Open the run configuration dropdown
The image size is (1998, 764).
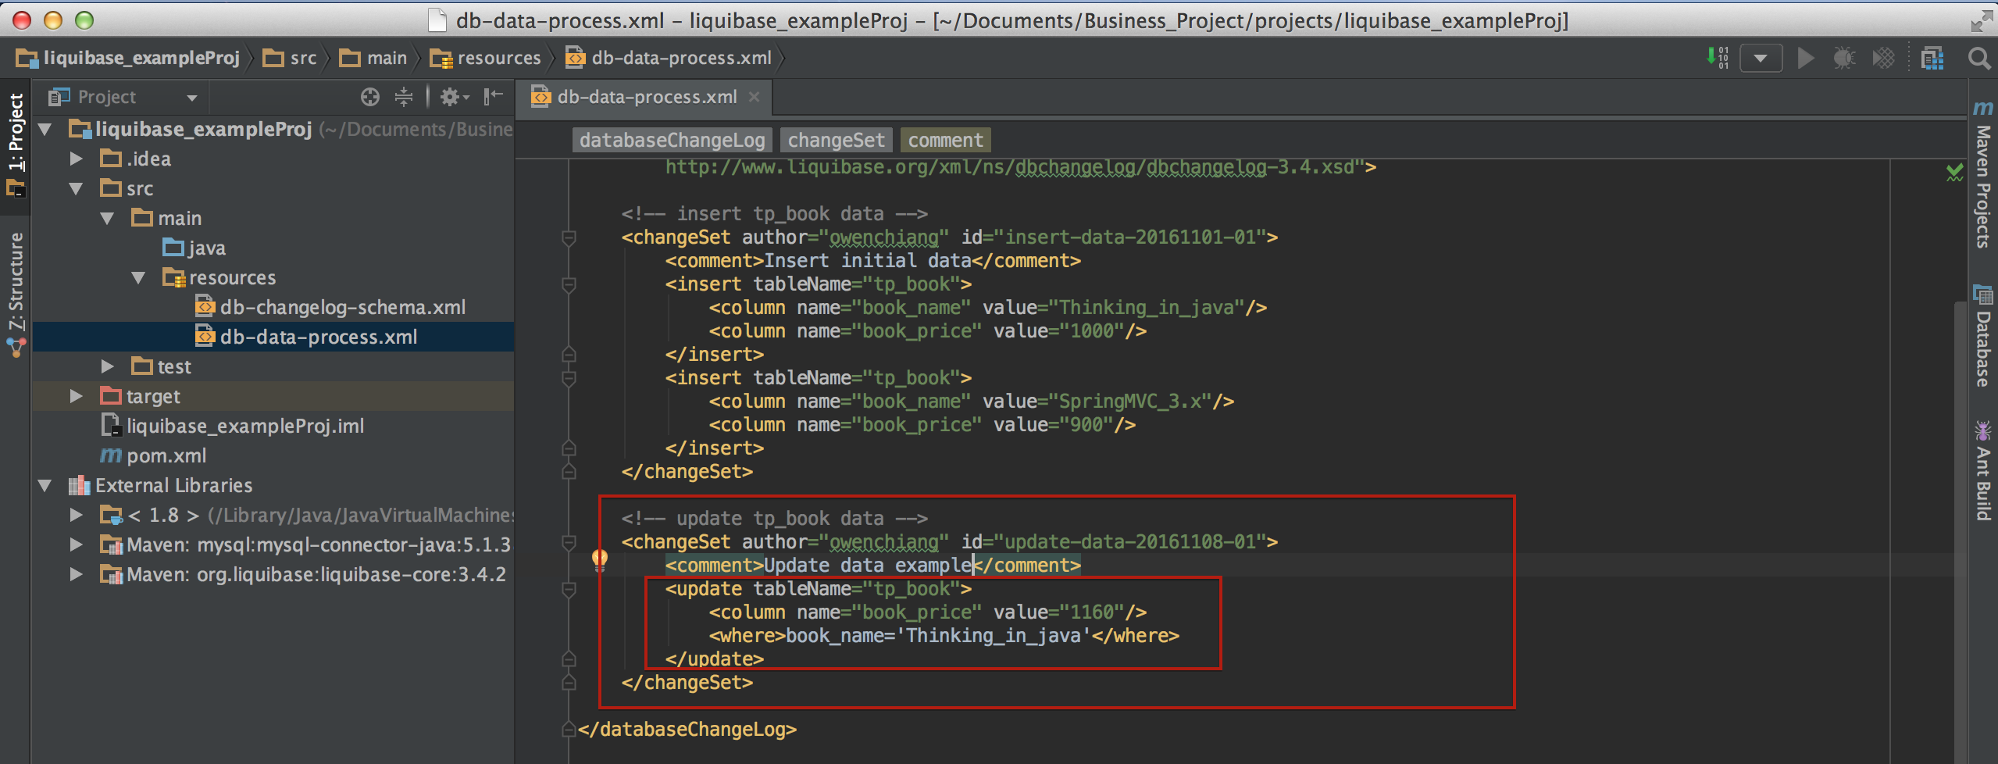click(x=1761, y=58)
